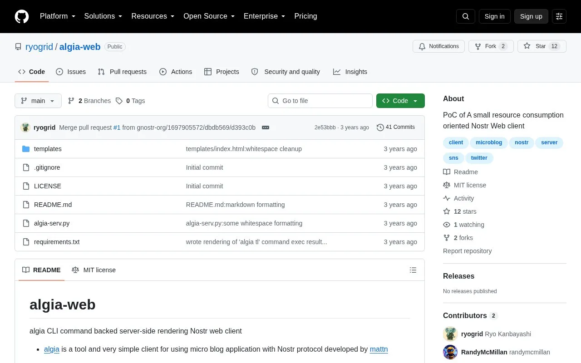
Task: Focus the Go to file search field
Action: [x=320, y=101]
